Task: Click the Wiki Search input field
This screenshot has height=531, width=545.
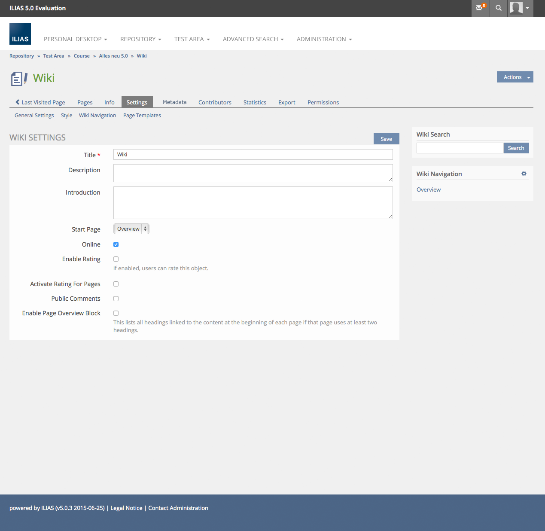Action: [460, 148]
